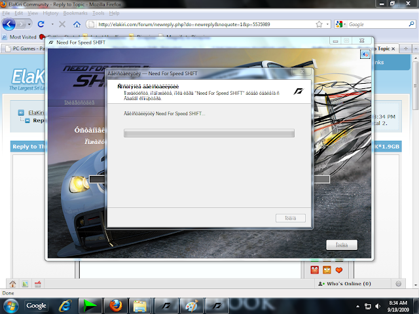Click the Google taskbar toolbar

coord(36,305)
